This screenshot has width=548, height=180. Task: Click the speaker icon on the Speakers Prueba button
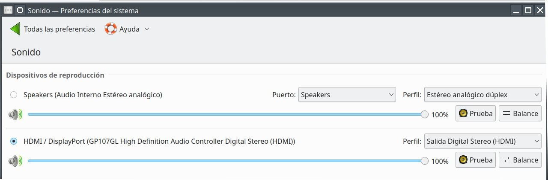(463, 113)
